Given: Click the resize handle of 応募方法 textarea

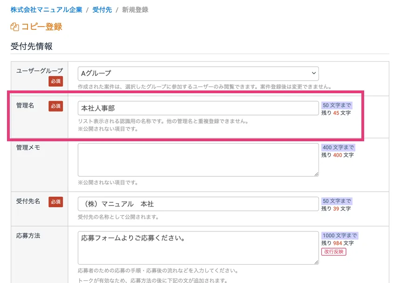Looking at the screenshot, I should 316,262.
